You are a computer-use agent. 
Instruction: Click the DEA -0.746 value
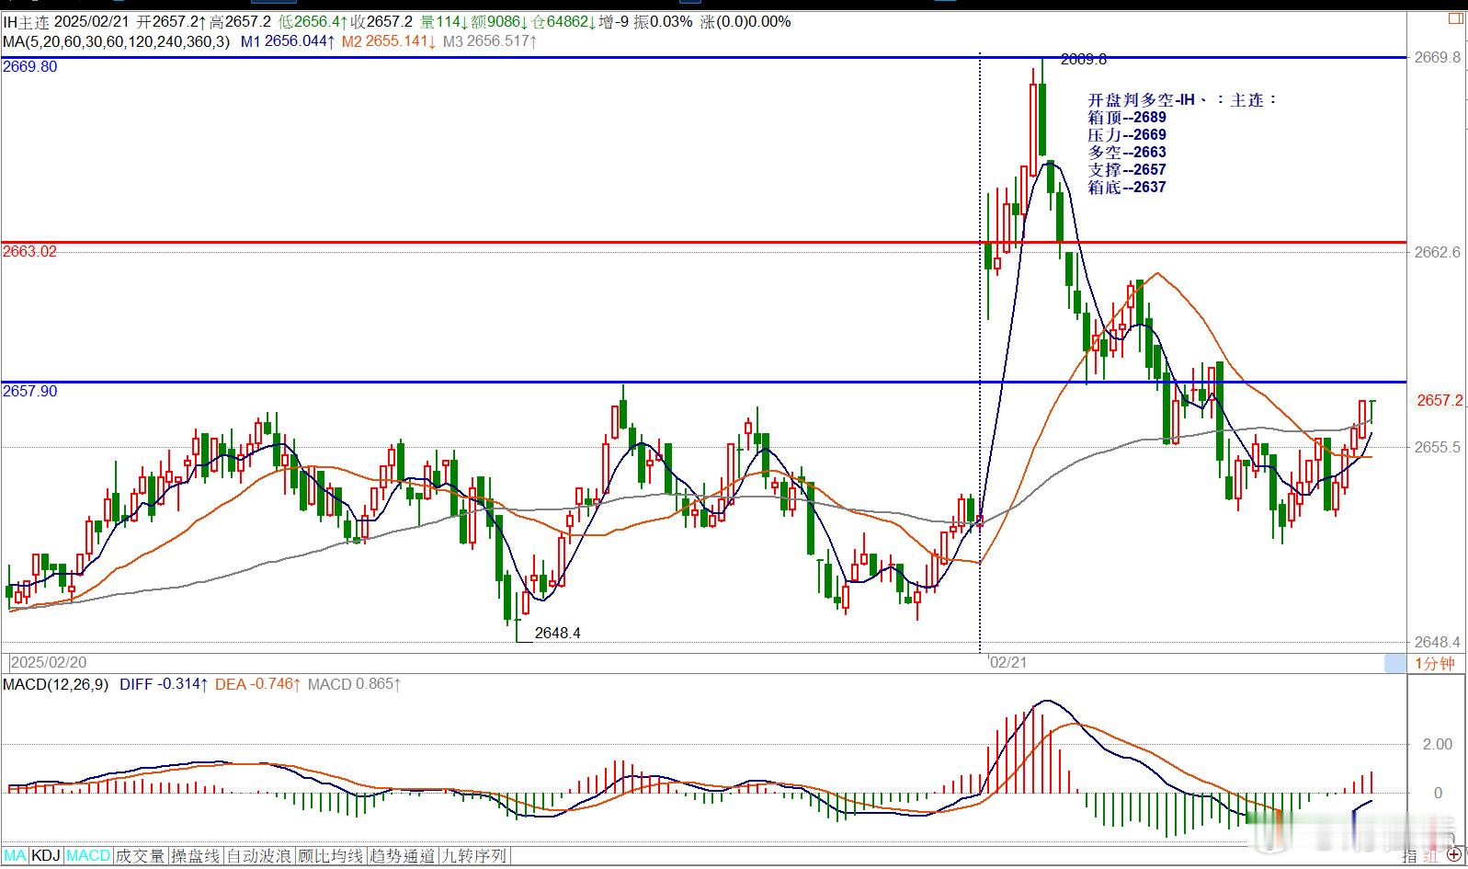(257, 684)
